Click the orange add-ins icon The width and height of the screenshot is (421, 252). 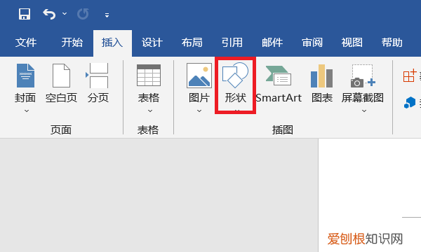coord(410,76)
